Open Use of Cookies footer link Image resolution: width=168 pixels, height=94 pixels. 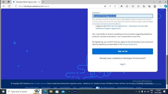(x=65, y=88)
